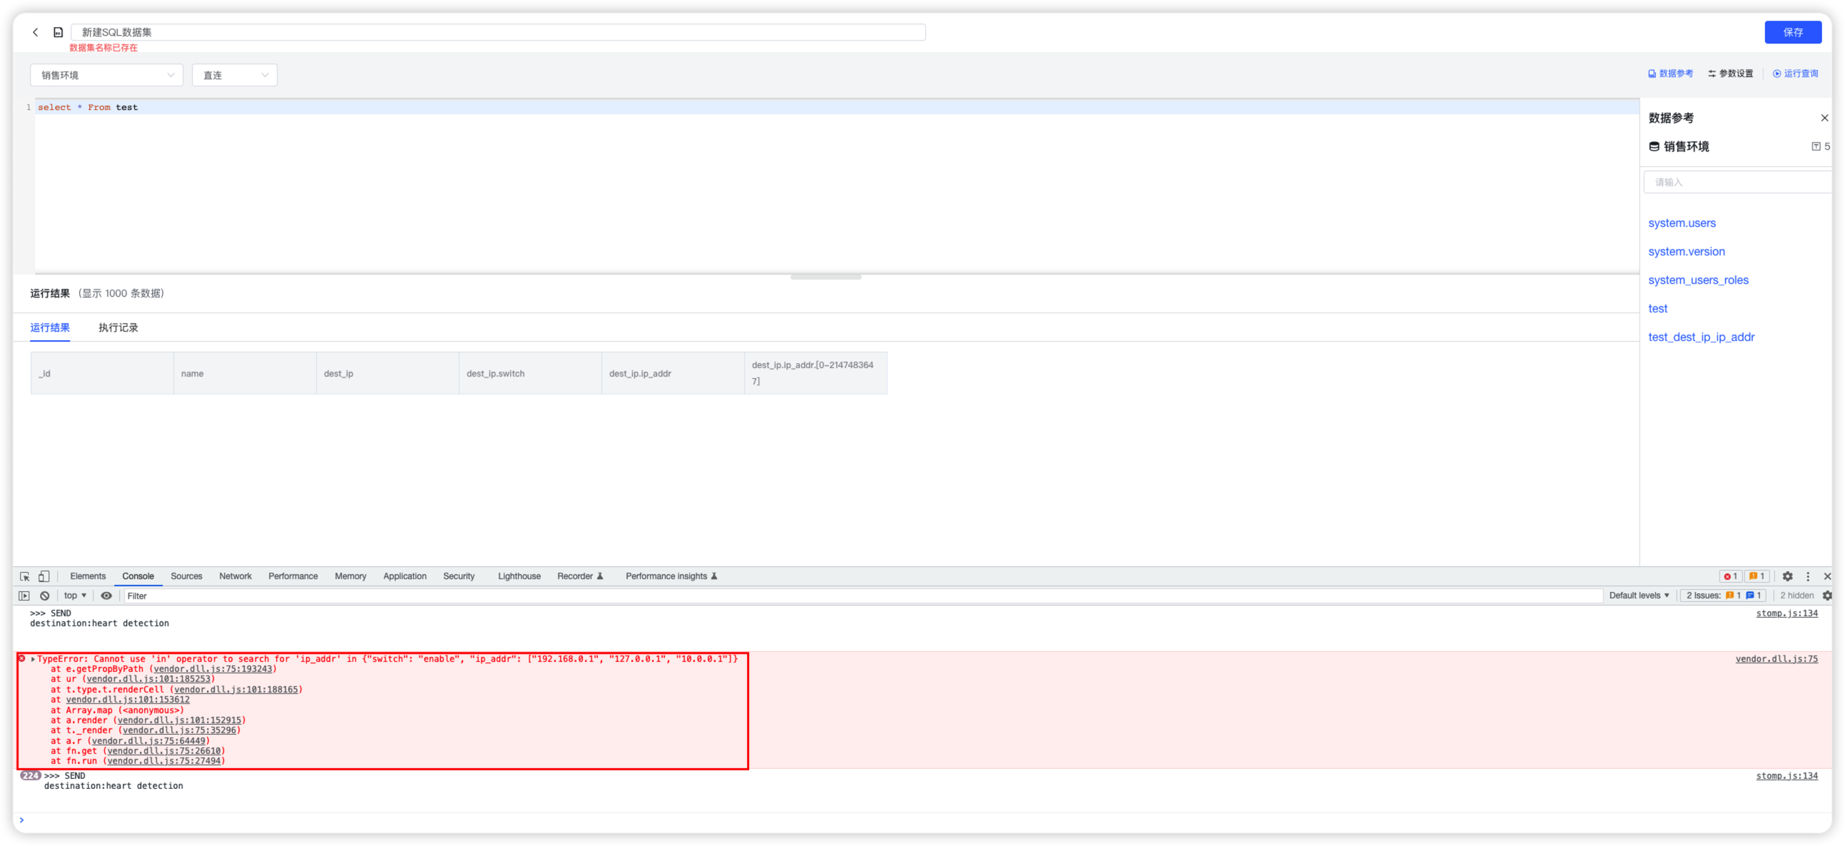Open the Default levels dropdown
1845x846 pixels.
pyautogui.click(x=1640, y=596)
